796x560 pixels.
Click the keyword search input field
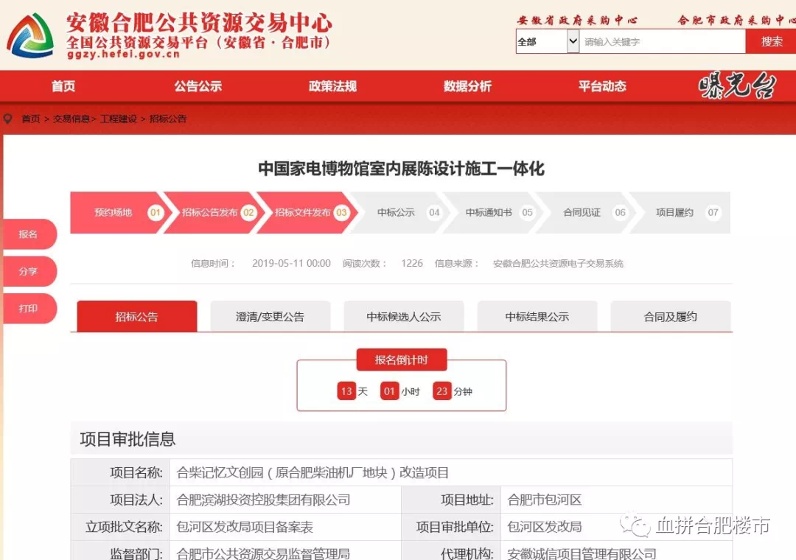tap(662, 42)
